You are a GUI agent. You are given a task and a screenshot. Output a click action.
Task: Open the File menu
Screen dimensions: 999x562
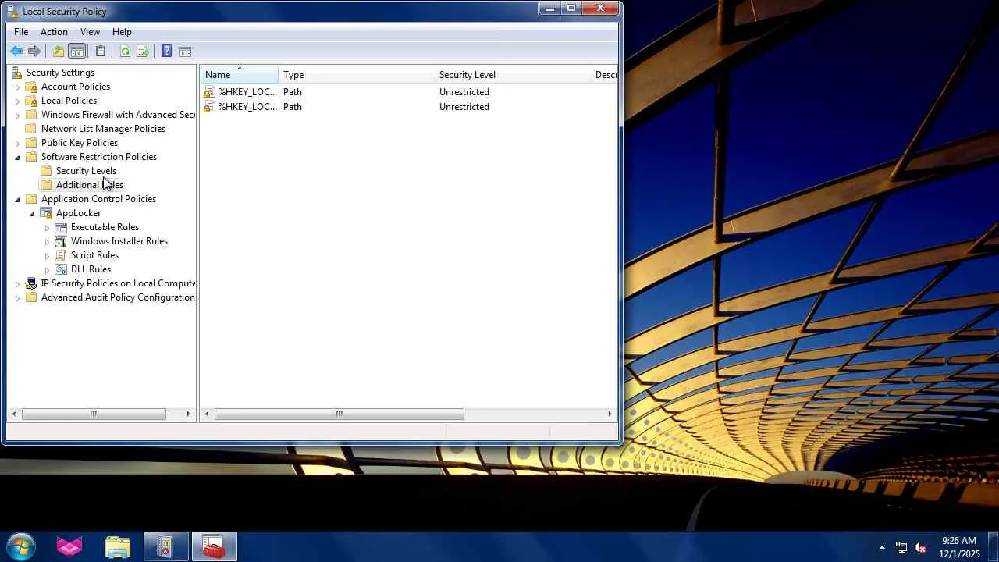[x=21, y=32]
